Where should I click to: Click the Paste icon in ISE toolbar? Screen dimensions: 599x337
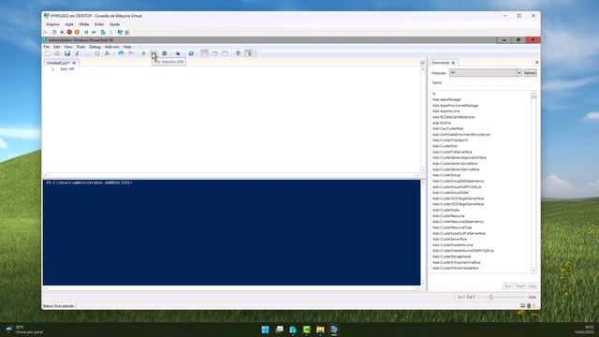(97, 53)
